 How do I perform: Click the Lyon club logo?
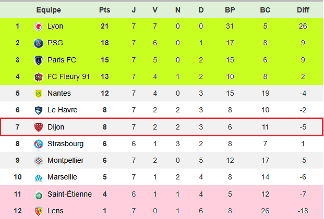click(x=38, y=27)
